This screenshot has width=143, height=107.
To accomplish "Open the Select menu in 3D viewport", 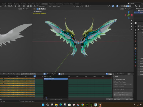I will (54, 6).
